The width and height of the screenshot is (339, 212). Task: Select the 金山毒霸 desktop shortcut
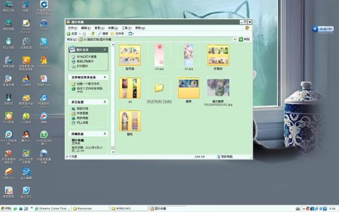tap(26, 174)
